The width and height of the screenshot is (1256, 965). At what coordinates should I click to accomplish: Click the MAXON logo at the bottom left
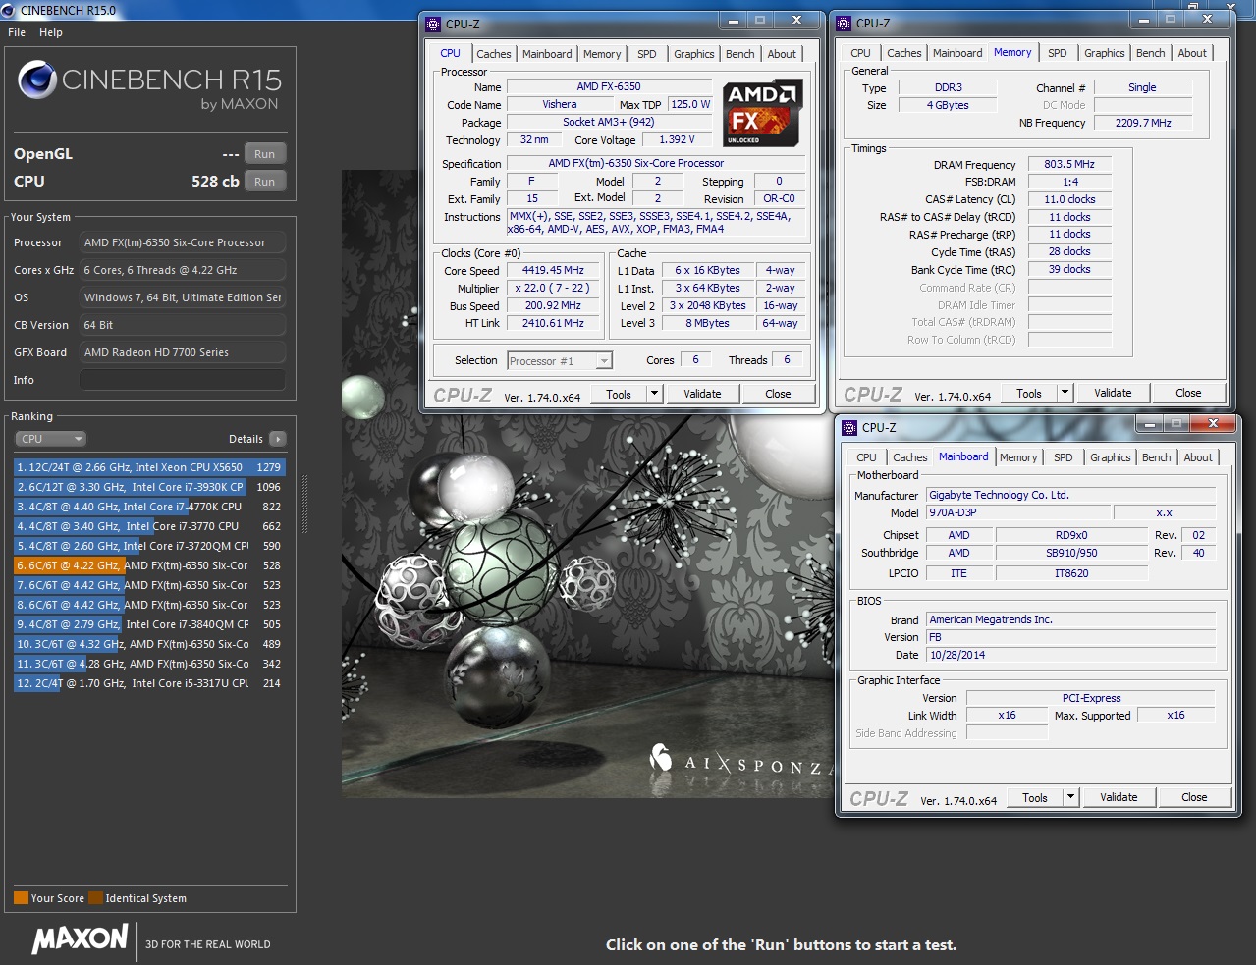tap(80, 938)
